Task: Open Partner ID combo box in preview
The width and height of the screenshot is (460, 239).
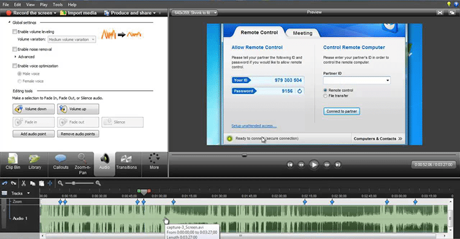Action: 357,80
